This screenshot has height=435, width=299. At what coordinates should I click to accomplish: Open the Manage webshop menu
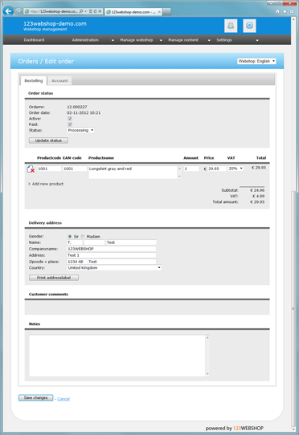pos(137,40)
